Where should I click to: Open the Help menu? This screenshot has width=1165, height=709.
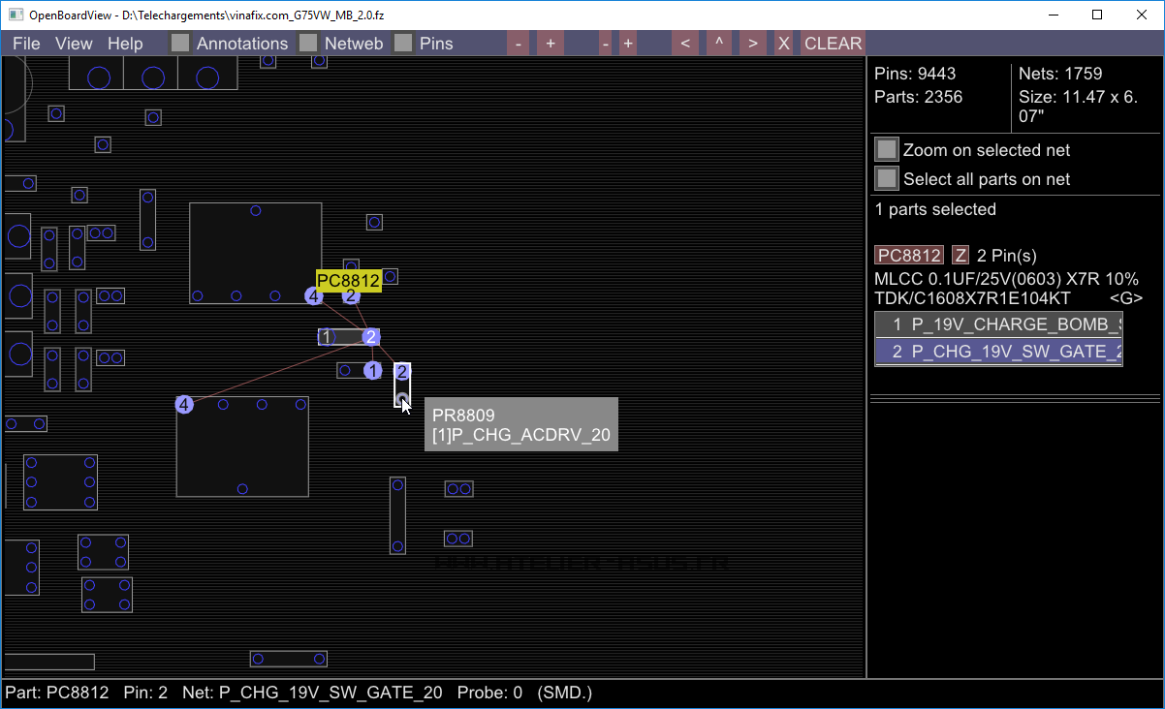click(x=125, y=44)
